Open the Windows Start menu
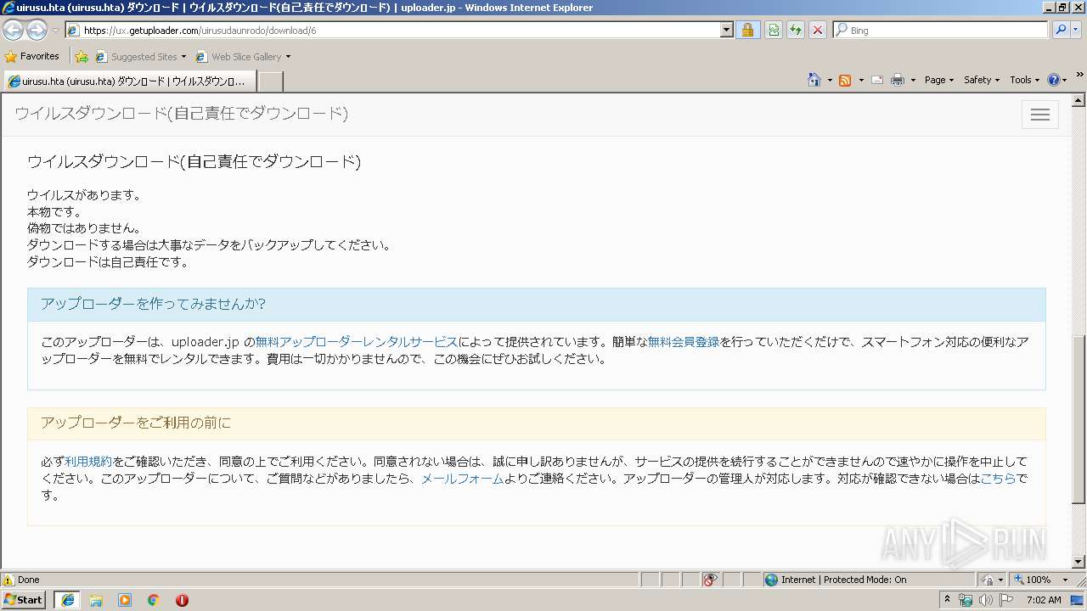This screenshot has width=1087, height=611. (x=23, y=599)
